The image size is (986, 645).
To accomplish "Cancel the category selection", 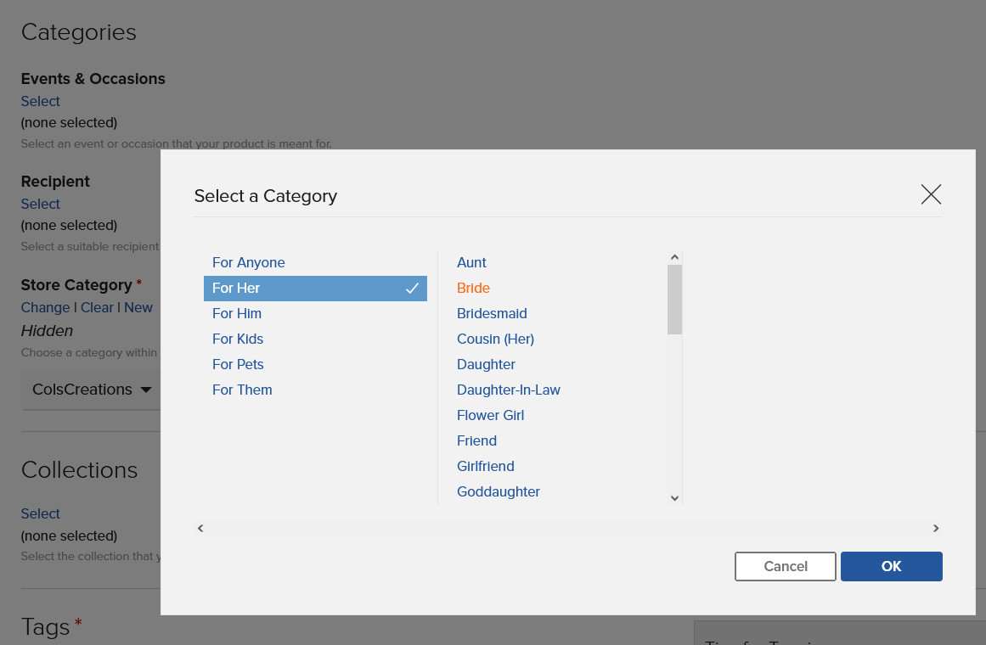I will [x=786, y=566].
